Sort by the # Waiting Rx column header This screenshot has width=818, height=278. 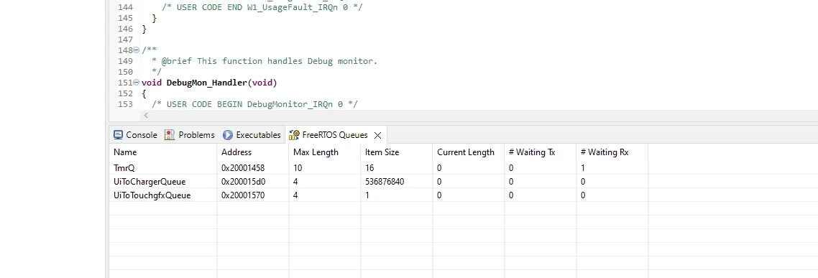[612, 152]
